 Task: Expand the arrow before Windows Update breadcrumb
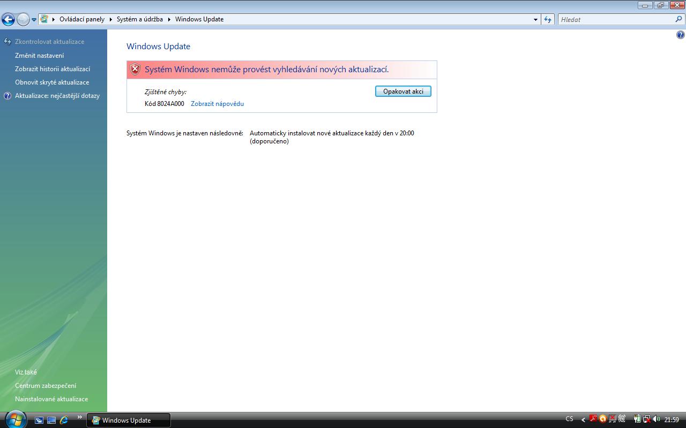pos(169,19)
